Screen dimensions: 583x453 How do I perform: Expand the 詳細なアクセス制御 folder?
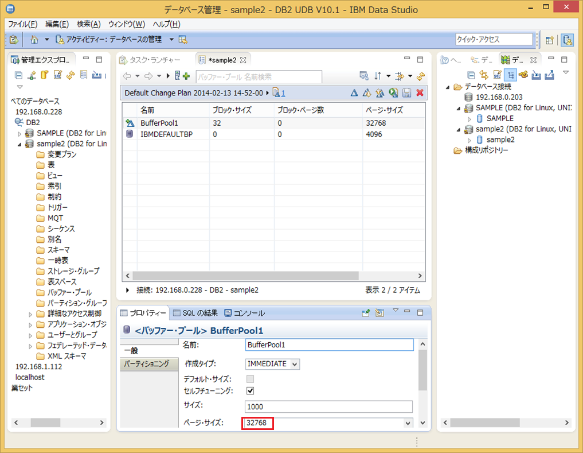(x=30, y=313)
